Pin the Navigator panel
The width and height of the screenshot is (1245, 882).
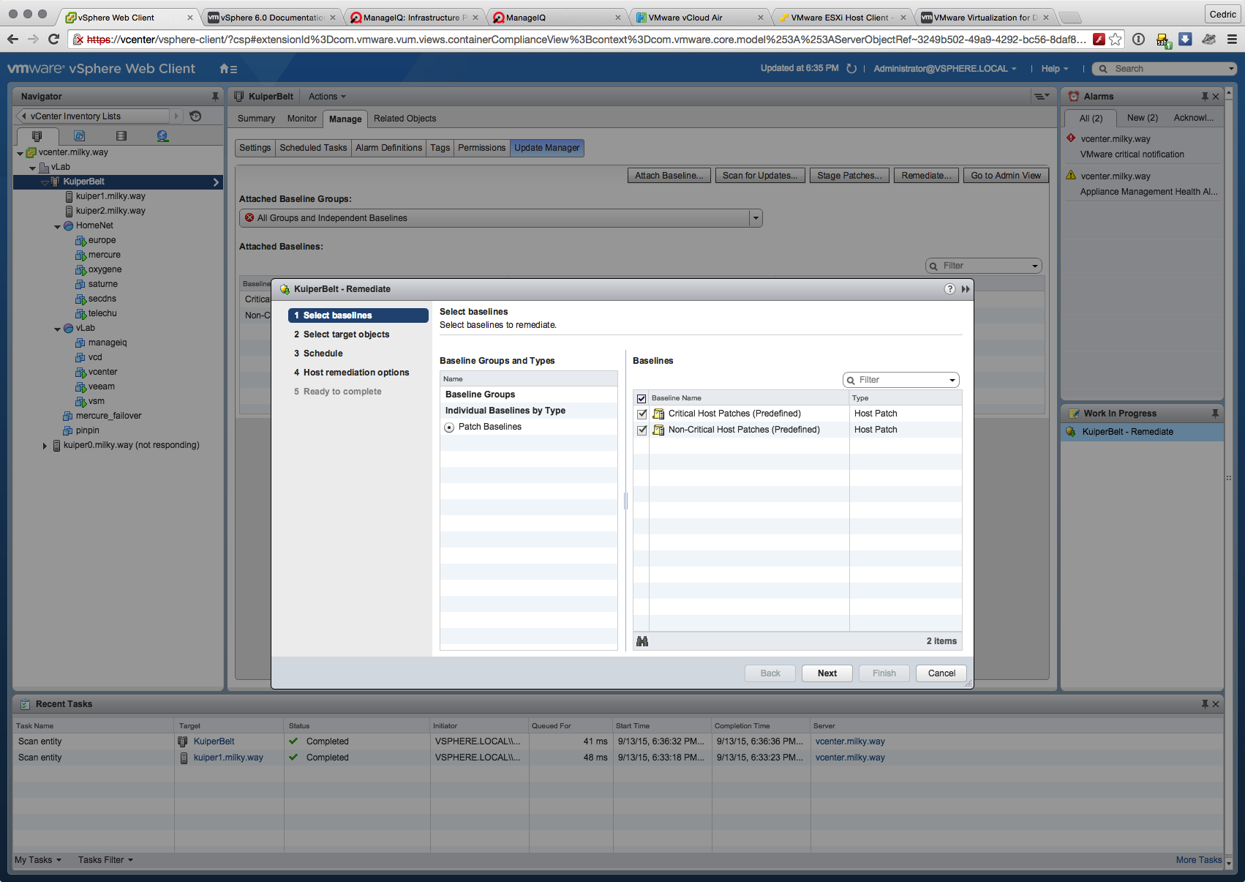pyautogui.click(x=215, y=97)
